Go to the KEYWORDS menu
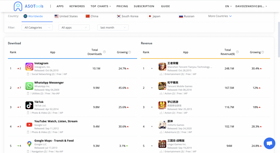280x153 pixels. point(77,6)
